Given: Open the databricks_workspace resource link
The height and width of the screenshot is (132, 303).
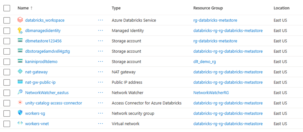Looking at the screenshot, I should (x=45, y=20).
